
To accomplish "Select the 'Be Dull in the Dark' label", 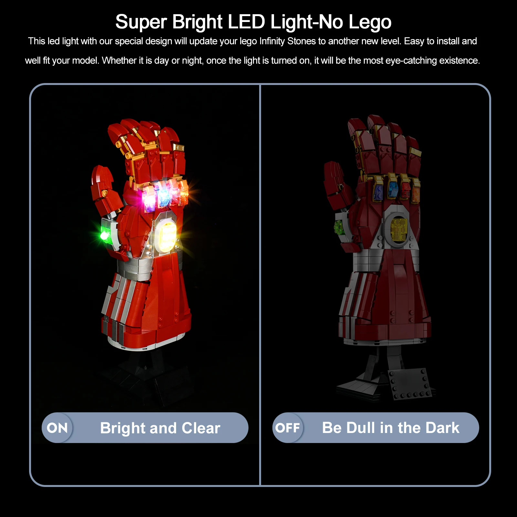I will (x=391, y=428).
